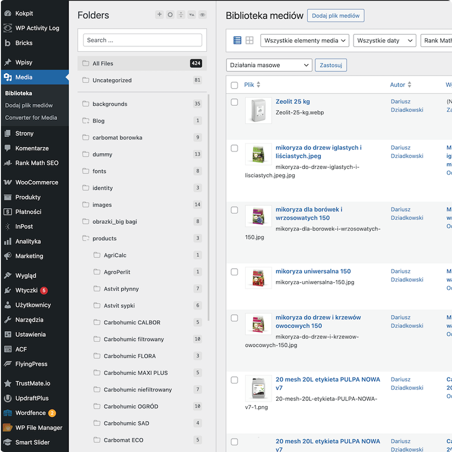Open the Wszystkie daty dropdown
This screenshot has height=452, width=452.
384,41
